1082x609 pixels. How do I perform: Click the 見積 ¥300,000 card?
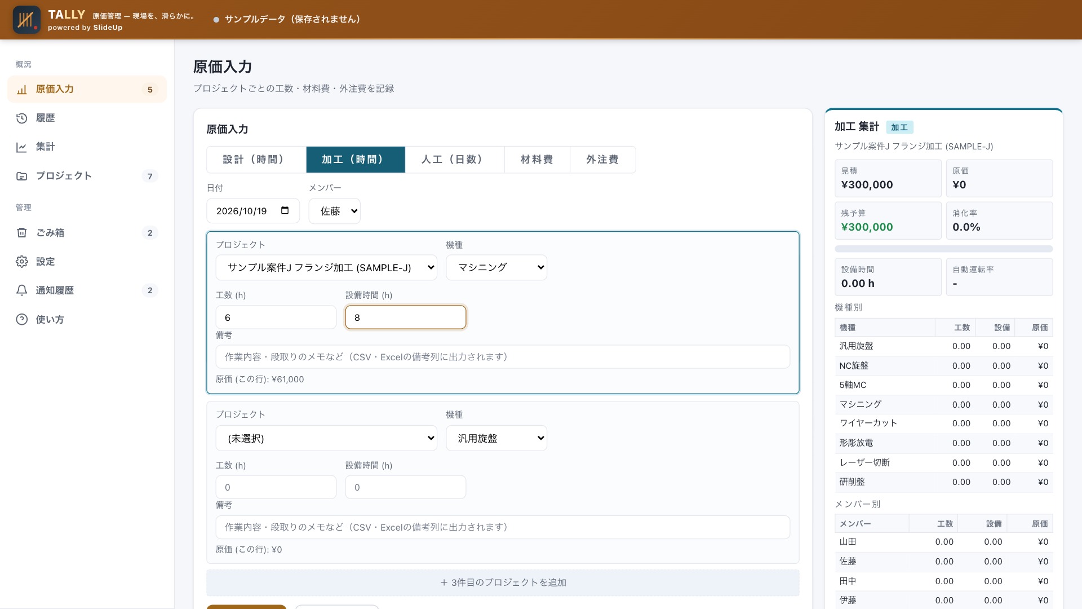(x=888, y=178)
